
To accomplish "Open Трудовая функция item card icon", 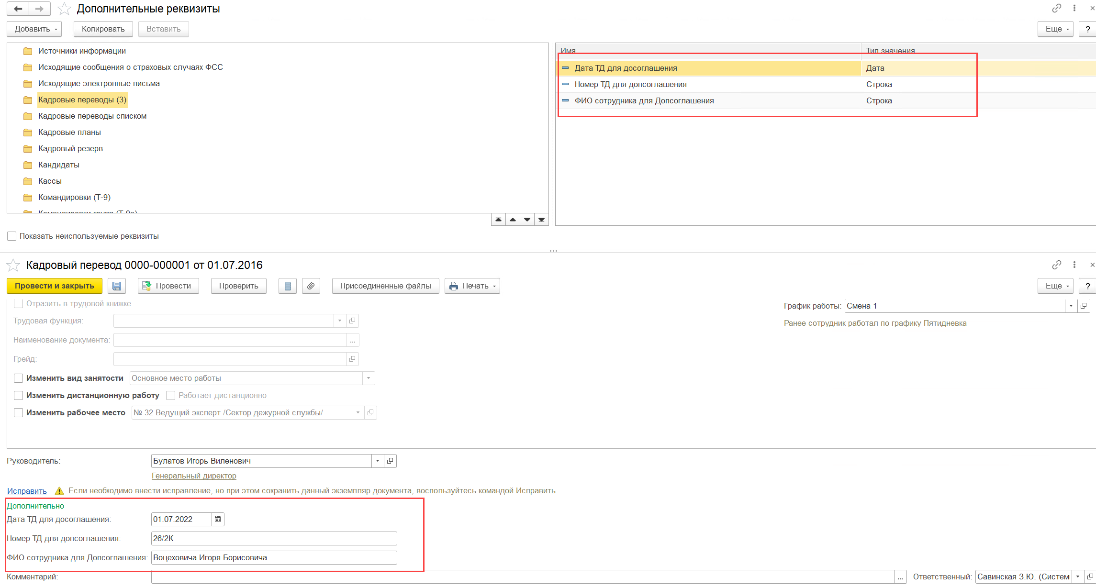I will pyautogui.click(x=352, y=321).
